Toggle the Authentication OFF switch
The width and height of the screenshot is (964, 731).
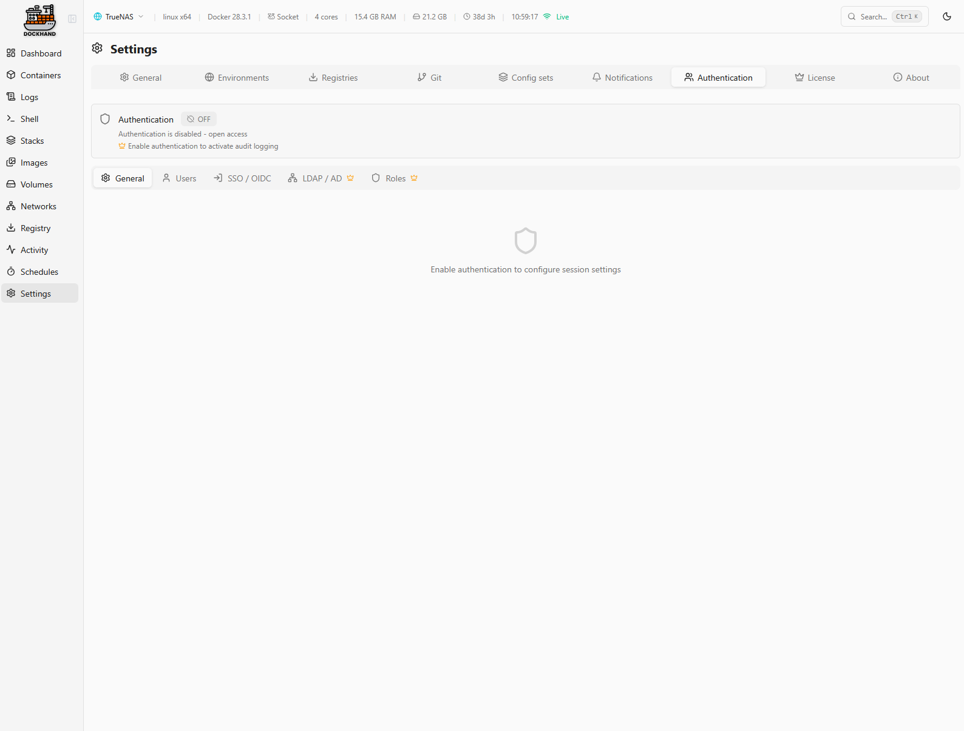(x=199, y=120)
